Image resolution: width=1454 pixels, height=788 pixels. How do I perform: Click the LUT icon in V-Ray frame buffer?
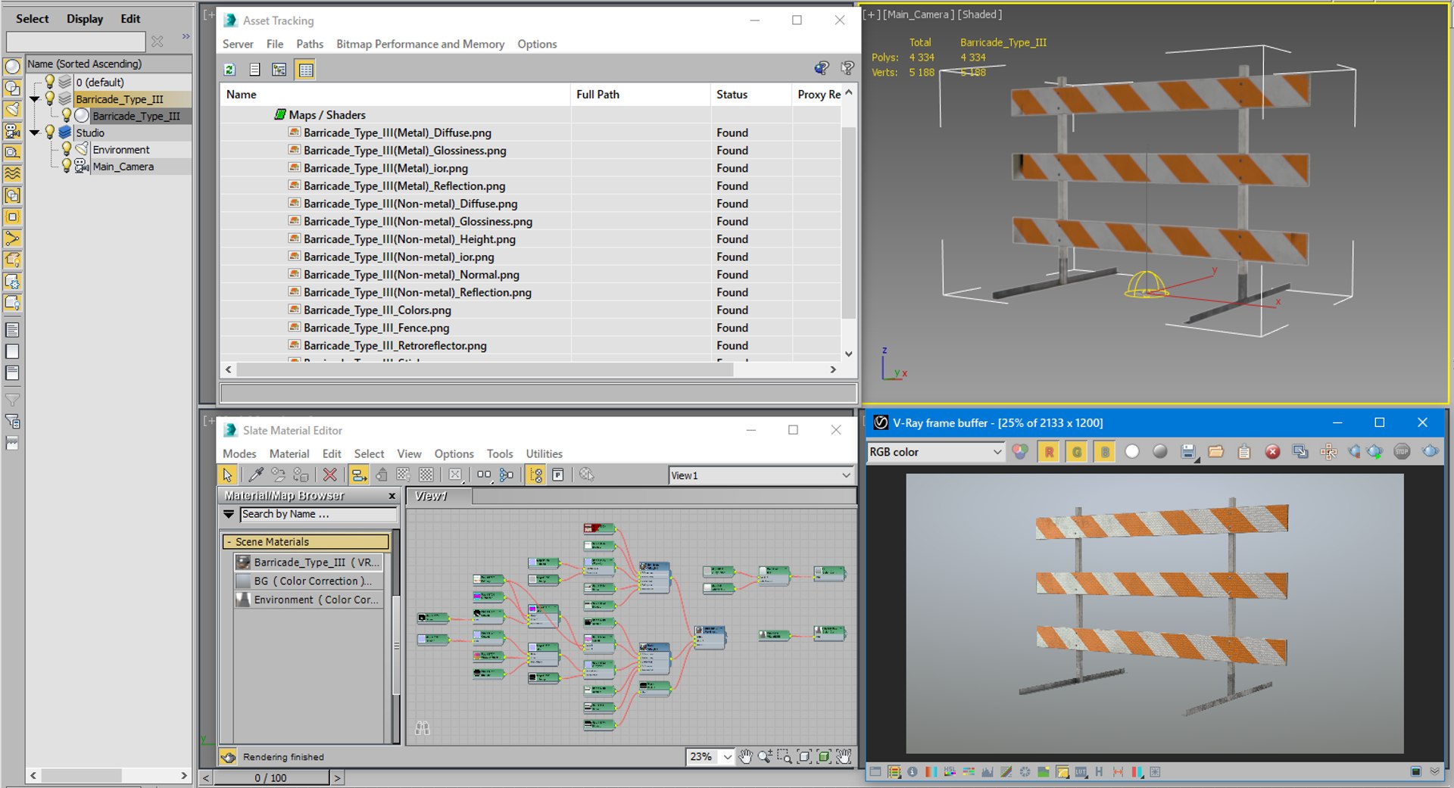pos(1081,772)
